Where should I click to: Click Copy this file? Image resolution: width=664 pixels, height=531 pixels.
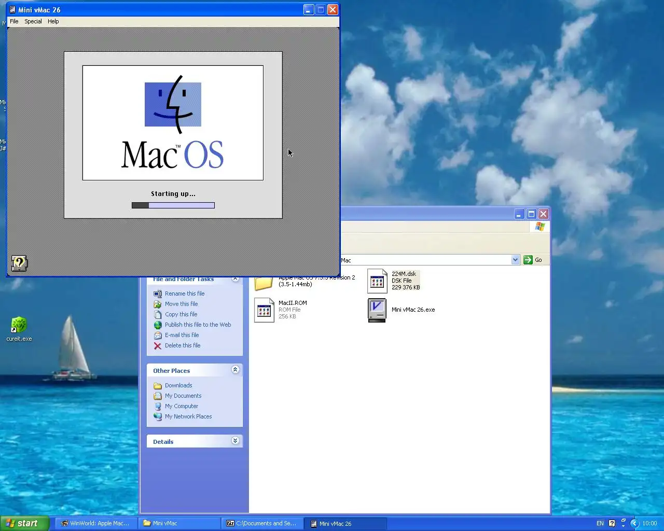(181, 314)
